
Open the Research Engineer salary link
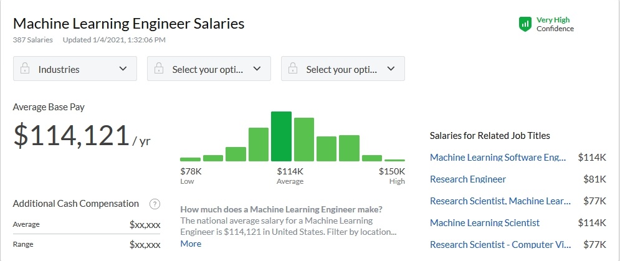point(468,179)
